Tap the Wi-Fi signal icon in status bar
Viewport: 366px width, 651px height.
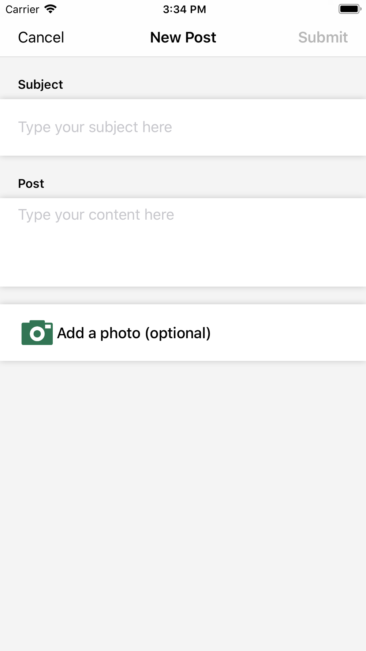tap(51, 9)
